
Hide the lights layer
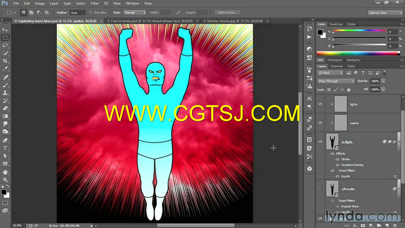point(320,104)
